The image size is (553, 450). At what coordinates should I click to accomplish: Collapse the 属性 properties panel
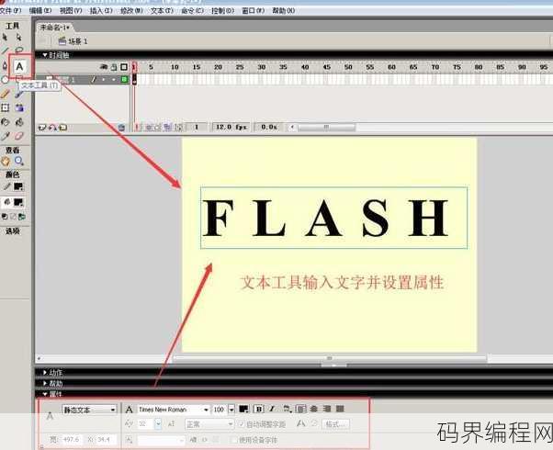tap(45, 394)
